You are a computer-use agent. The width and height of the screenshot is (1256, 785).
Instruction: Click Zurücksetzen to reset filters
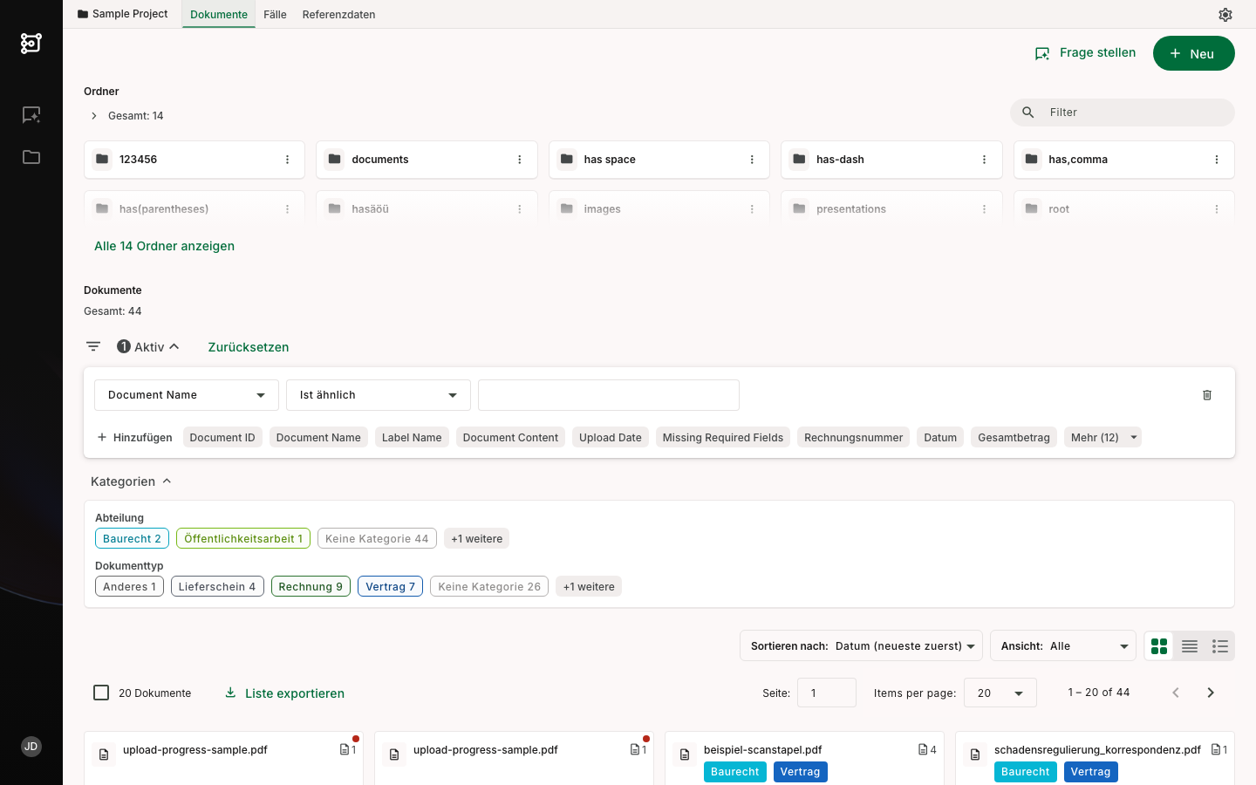coord(249,347)
